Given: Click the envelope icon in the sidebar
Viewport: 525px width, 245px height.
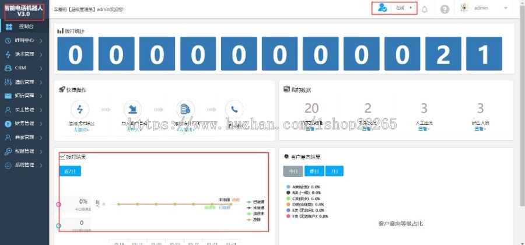Looking at the screenshot, I should [x=8, y=96].
